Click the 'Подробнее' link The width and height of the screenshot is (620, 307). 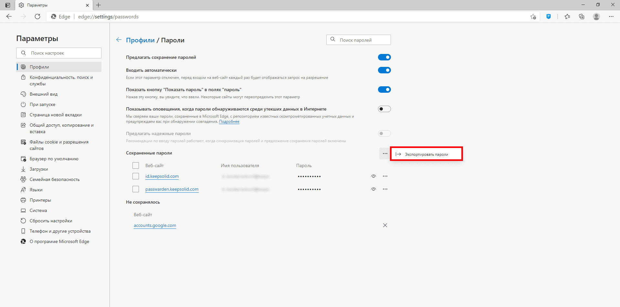(x=229, y=122)
